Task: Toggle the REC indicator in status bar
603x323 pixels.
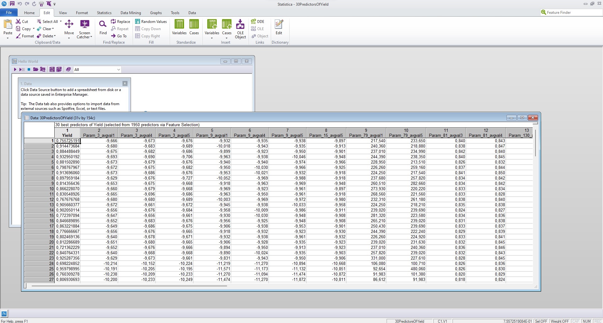Action: click(x=598, y=321)
